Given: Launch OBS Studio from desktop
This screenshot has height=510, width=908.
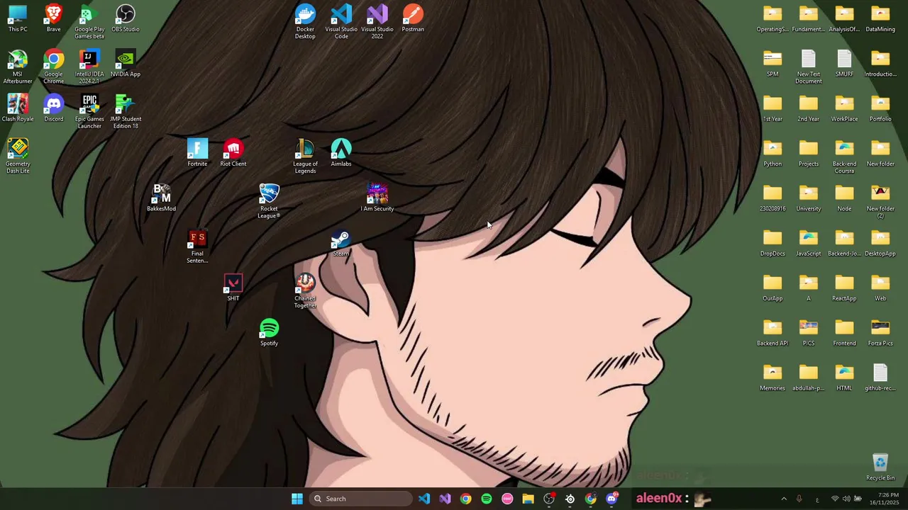Looking at the screenshot, I should [x=126, y=19].
